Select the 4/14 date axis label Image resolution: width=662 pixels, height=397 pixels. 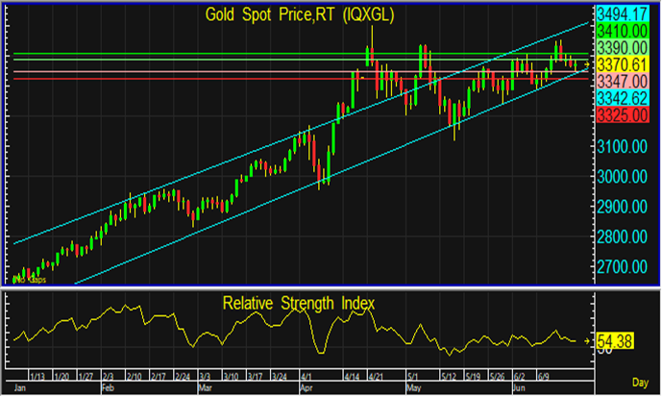(352, 377)
